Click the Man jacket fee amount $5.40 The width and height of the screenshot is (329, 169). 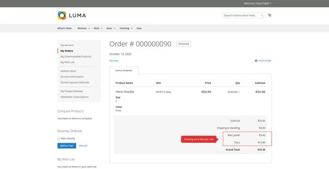(x=262, y=135)
